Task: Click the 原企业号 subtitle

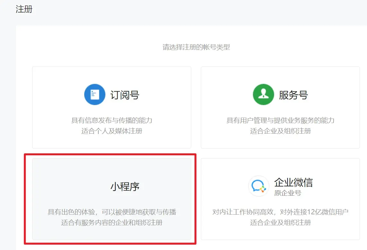Action: click(288, 193)
